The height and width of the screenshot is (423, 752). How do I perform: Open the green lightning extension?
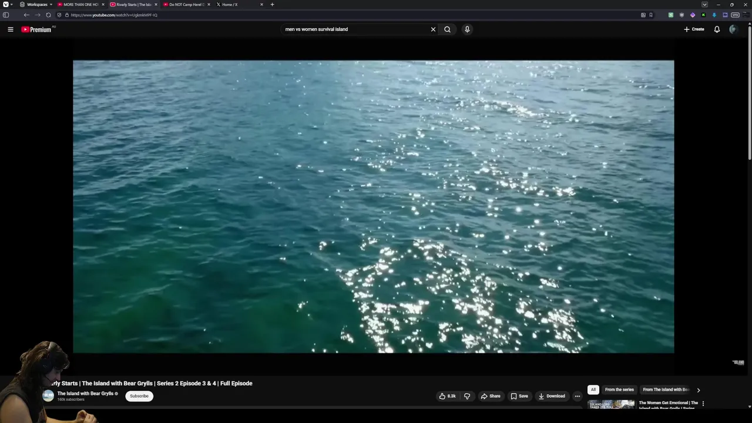pyautogui.click(x=671, y=15)
